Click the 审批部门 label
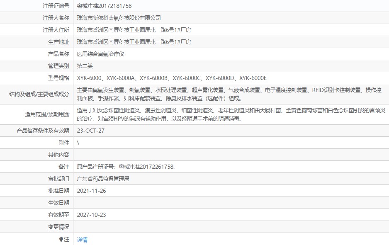The height and width of the screenshot is (245, 389). (x=58, y=179)
